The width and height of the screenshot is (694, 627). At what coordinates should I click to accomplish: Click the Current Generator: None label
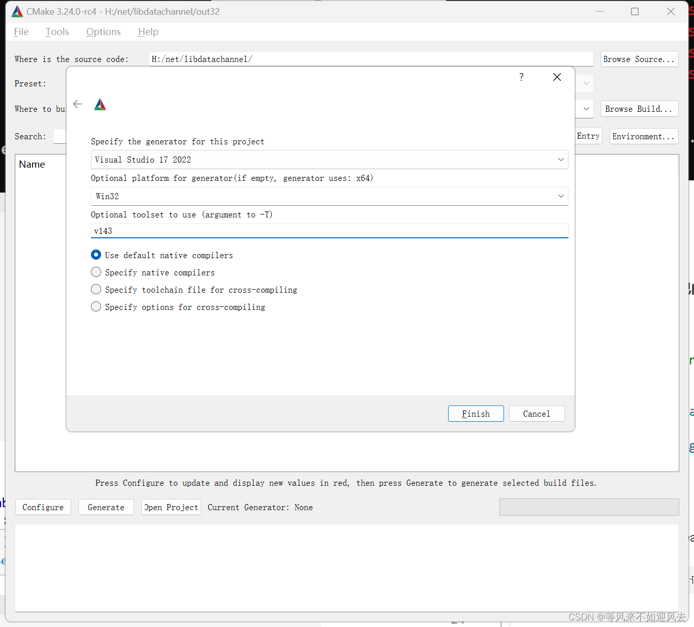260,507
